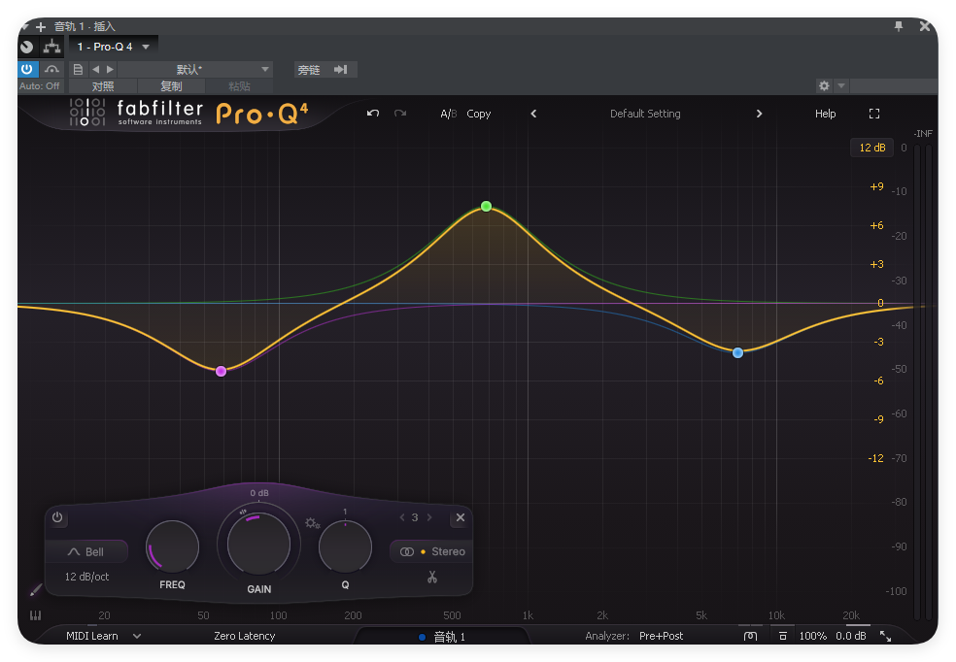
Task: Toggle the output phase invert icon
Action: (x=751, y=636)
